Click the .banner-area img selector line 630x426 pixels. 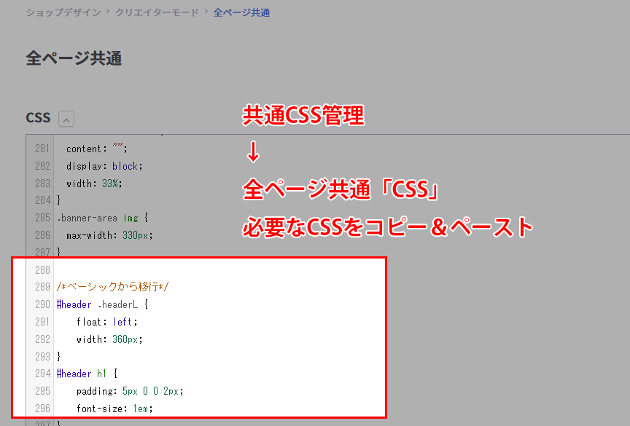[x=103, y=218]
